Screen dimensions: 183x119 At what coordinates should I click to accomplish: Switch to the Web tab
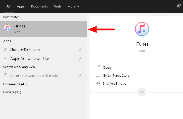pyautogui.click(x=58, y=6)
